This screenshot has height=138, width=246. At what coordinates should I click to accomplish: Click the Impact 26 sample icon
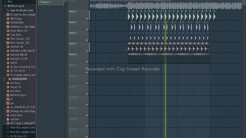coord(8,87)
